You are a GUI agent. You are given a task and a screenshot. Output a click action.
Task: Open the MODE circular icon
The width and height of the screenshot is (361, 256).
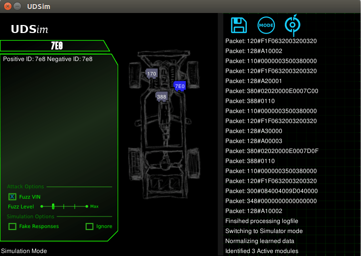click(x=266, y=25)
